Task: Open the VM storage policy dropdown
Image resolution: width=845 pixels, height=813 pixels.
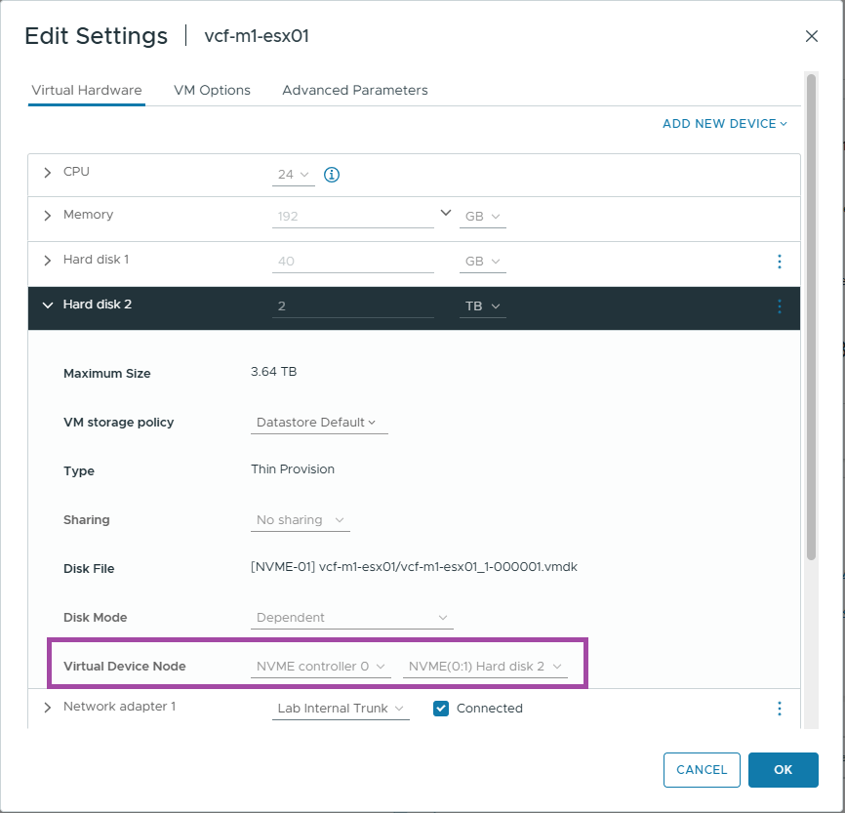Action: 318,423
